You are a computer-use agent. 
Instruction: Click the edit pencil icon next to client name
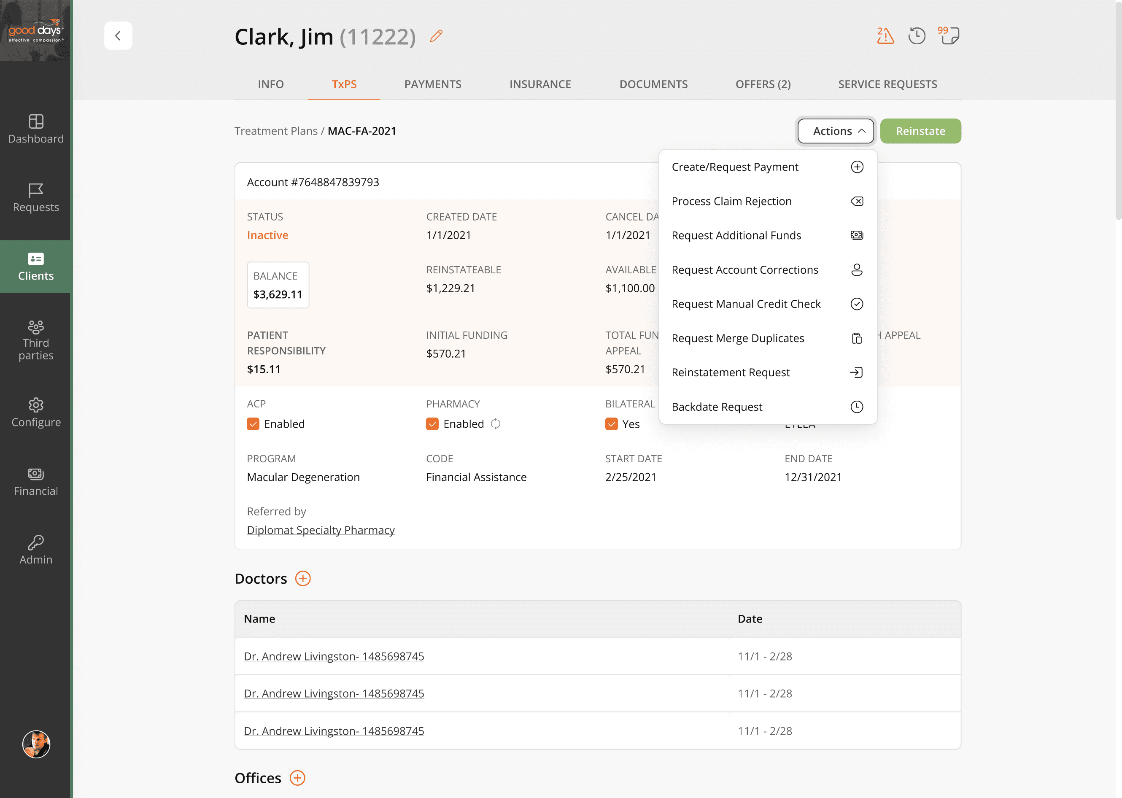tap(436, 36)
